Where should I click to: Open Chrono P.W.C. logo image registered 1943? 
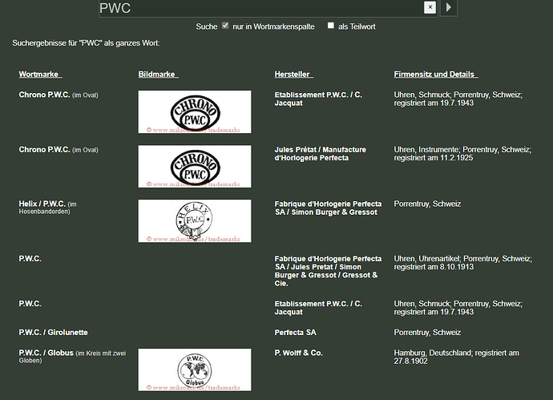[195, 111]
